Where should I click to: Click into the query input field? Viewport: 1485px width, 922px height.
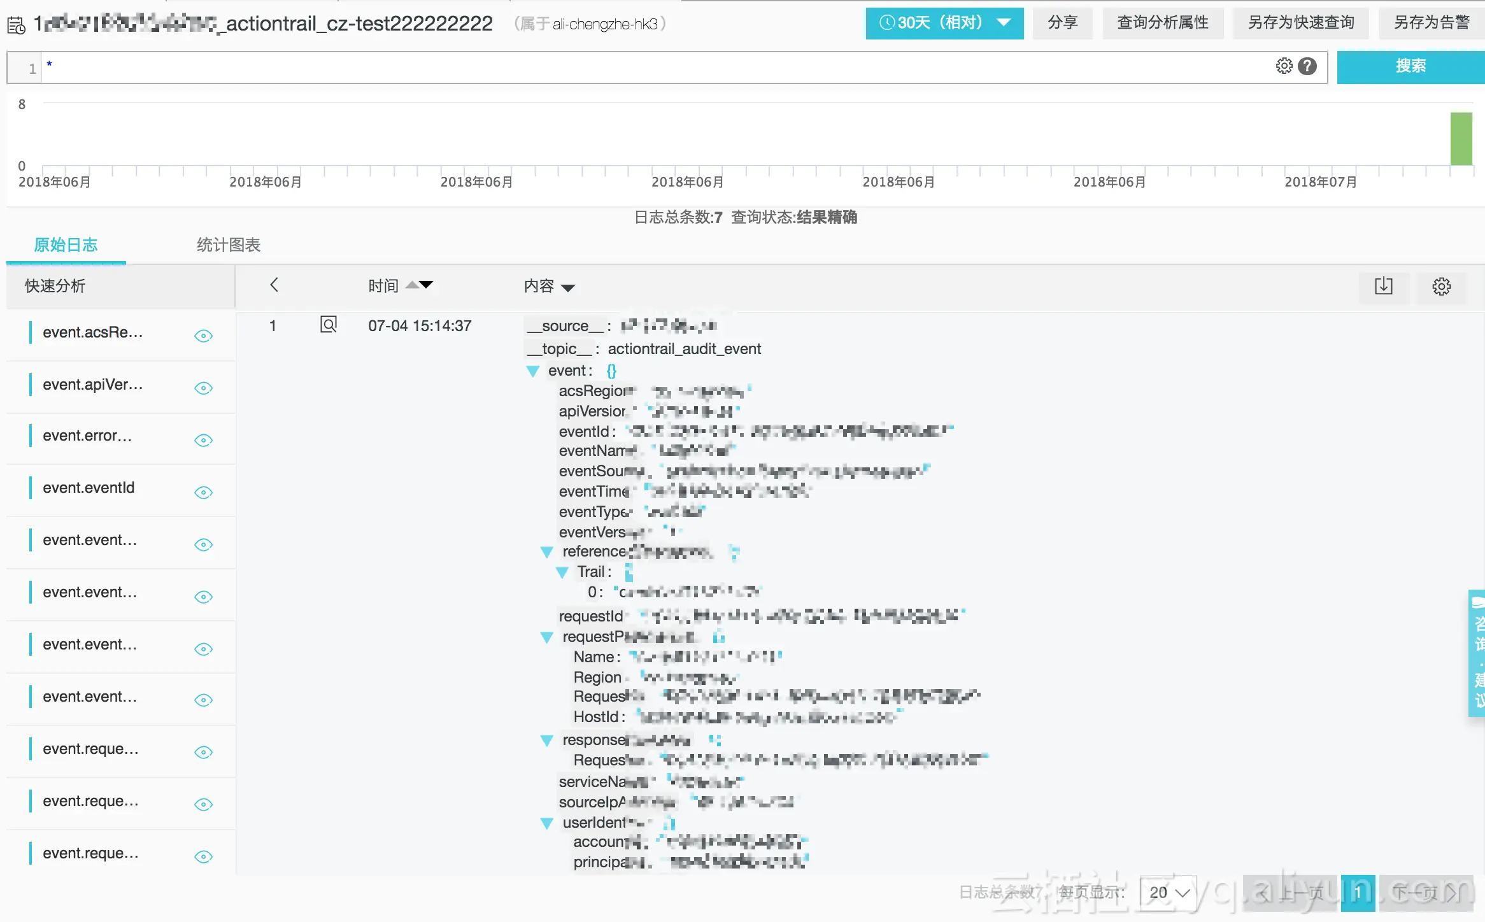tap(637, 67)
